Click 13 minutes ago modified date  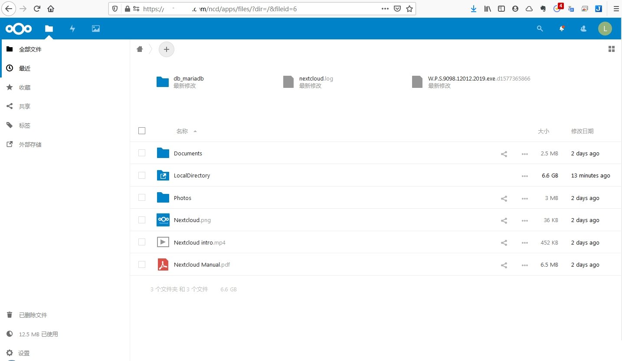pos(590,176)
